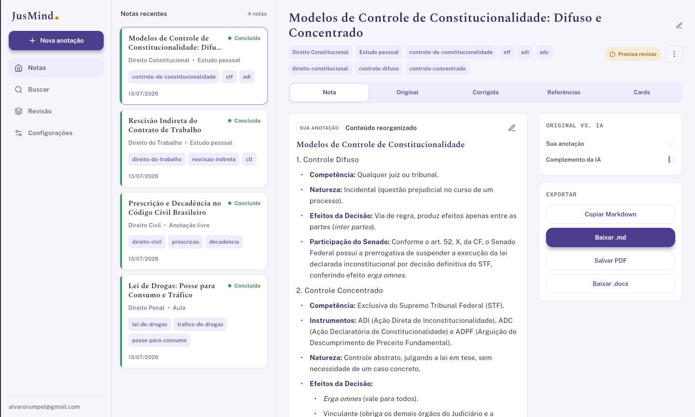Click the SUA ANOTAÇÃO label badge
The width and height of the screenshot is (695, 417).
(x=319, y=128)
